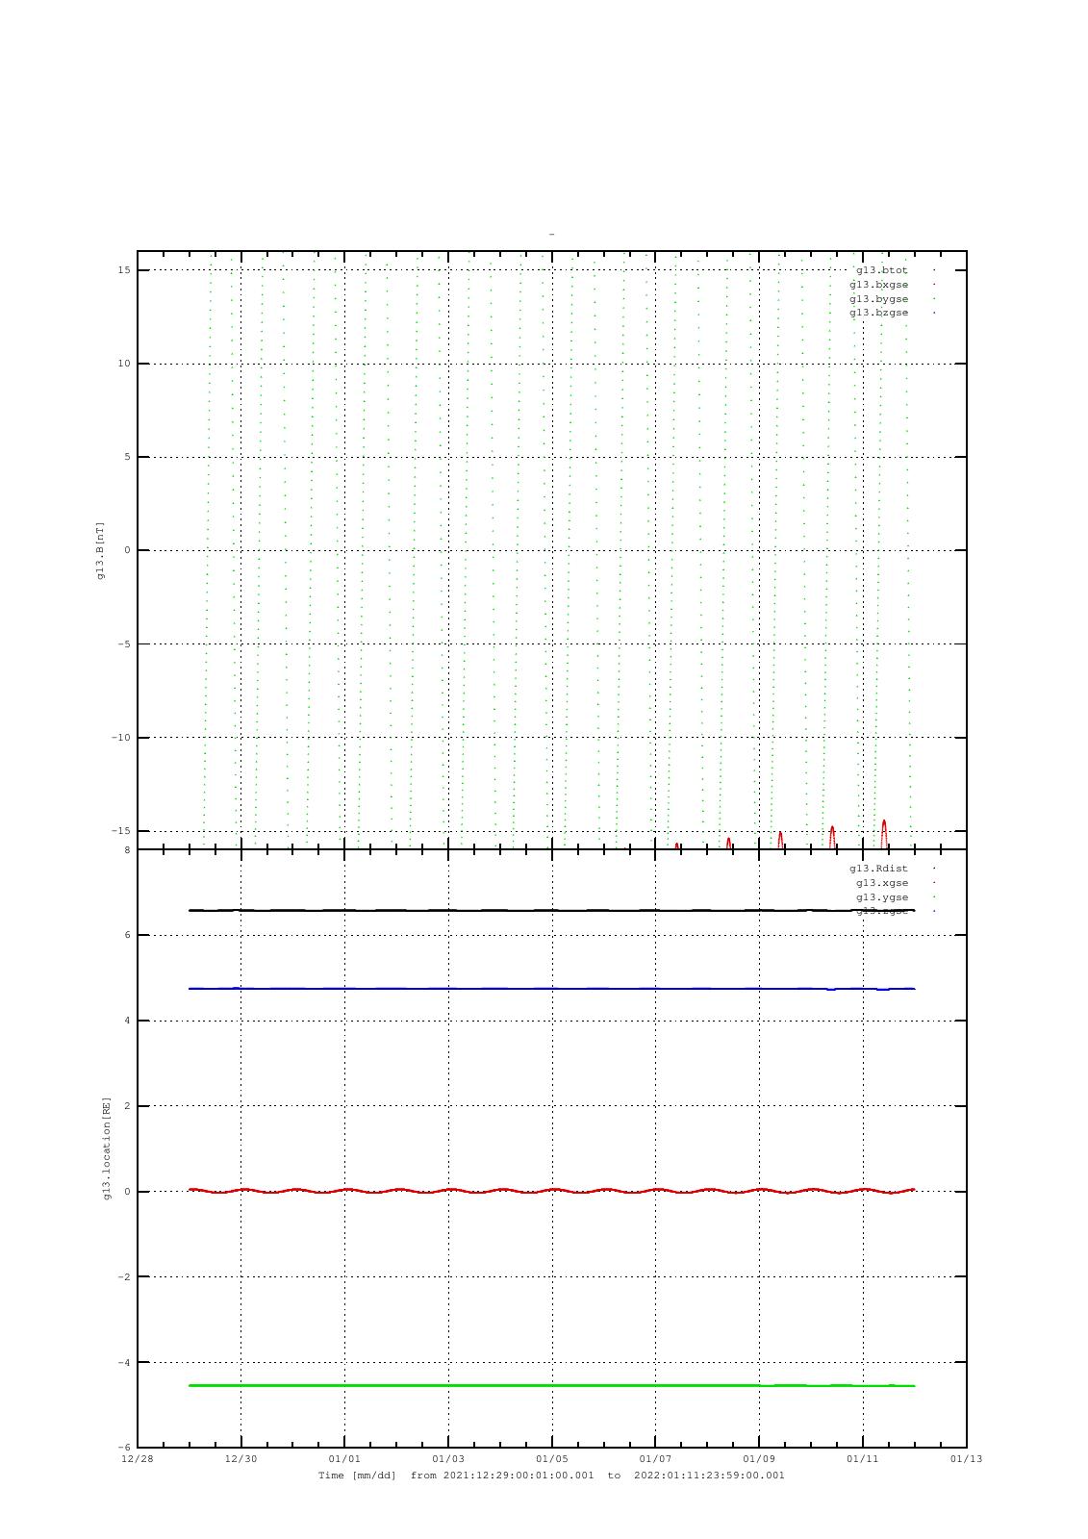
Task: Click the g13.Rdist legend entry
Action: coord(878,869)
